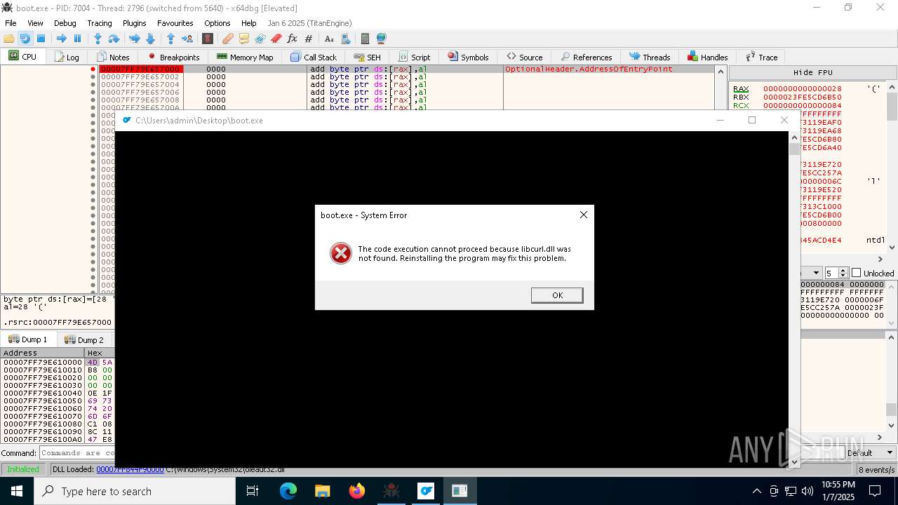Switch to the Breakpoints tab
898x505 pixels.
[173, 57]
